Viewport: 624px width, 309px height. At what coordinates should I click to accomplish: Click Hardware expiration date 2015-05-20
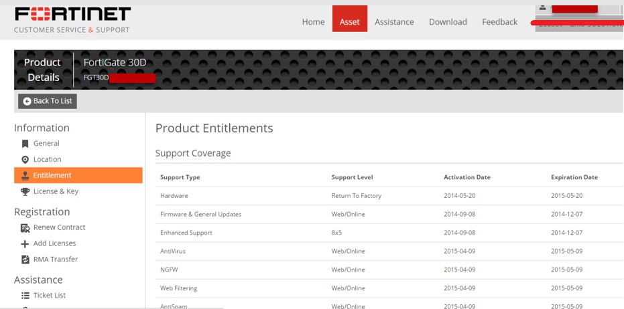click(567, 196)
